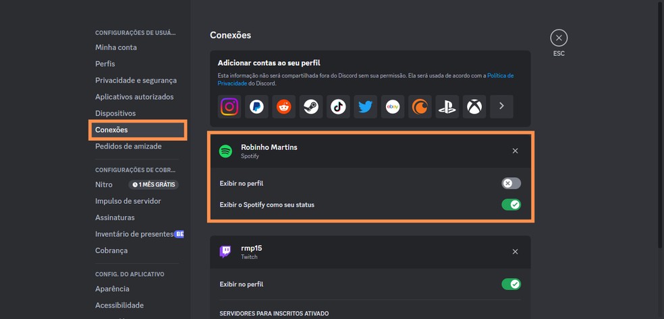The width and height of the screenshot is (664, 319).
Task: Disable Exibir o Spotify como seu status
Action: coord(511,205)
